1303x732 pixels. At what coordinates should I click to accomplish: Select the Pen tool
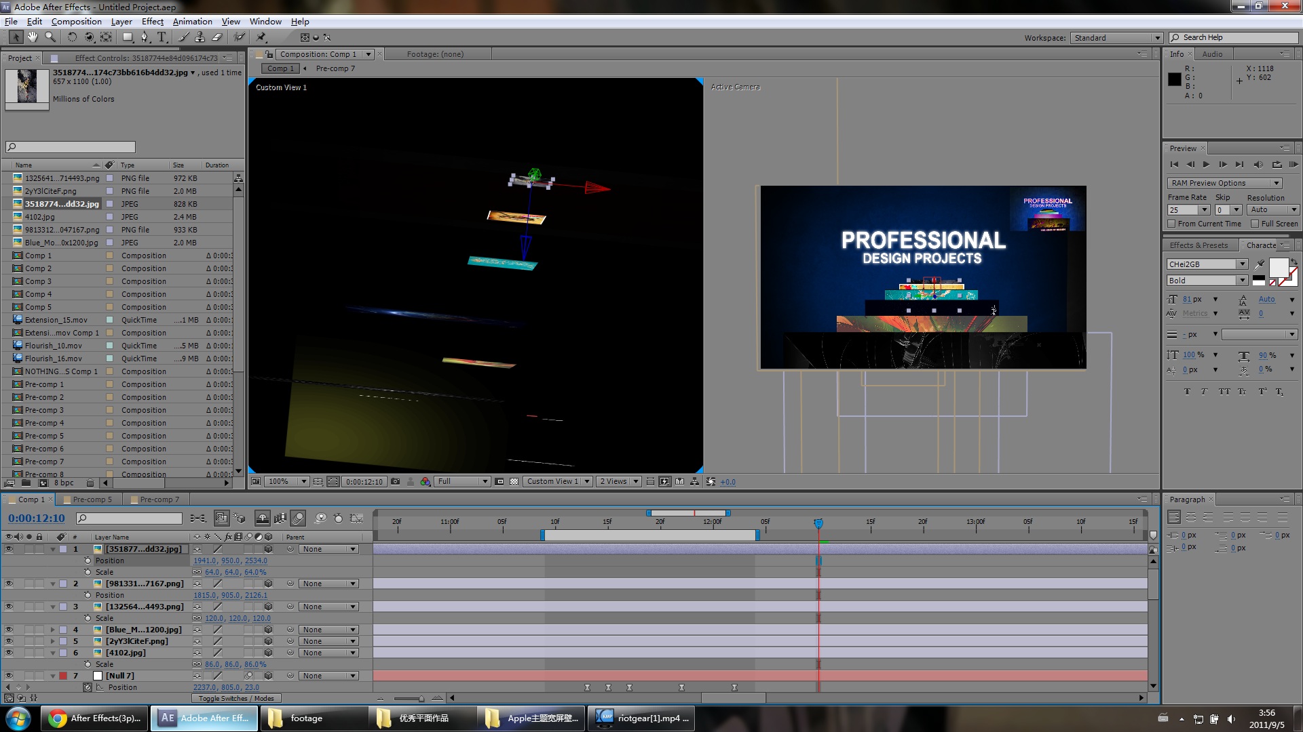[145, 37]
